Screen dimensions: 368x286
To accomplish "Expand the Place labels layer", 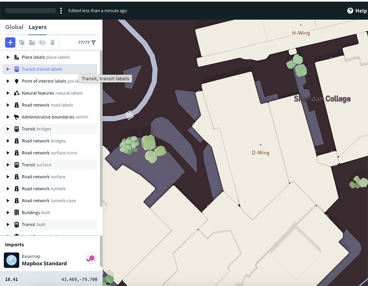I will click(7, 57).
